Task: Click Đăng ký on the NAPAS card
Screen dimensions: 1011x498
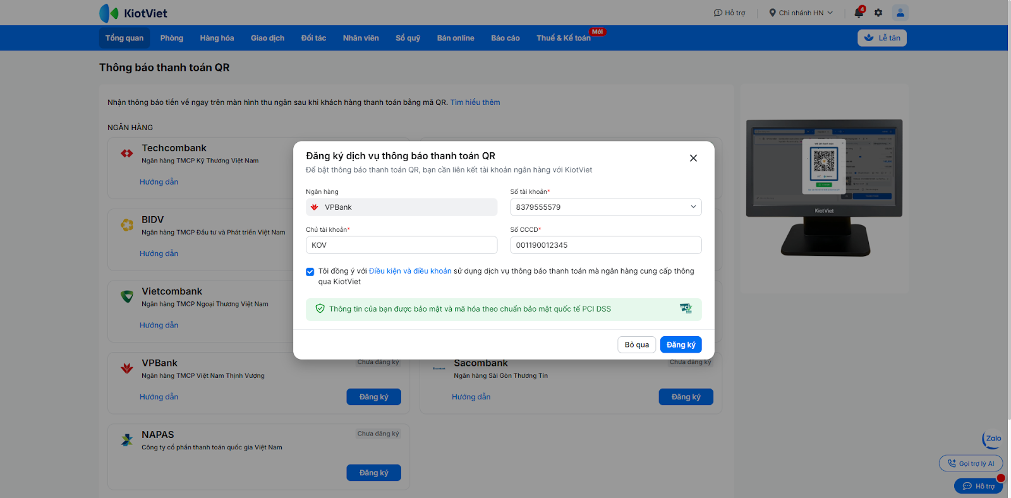Action: (373, 473)
